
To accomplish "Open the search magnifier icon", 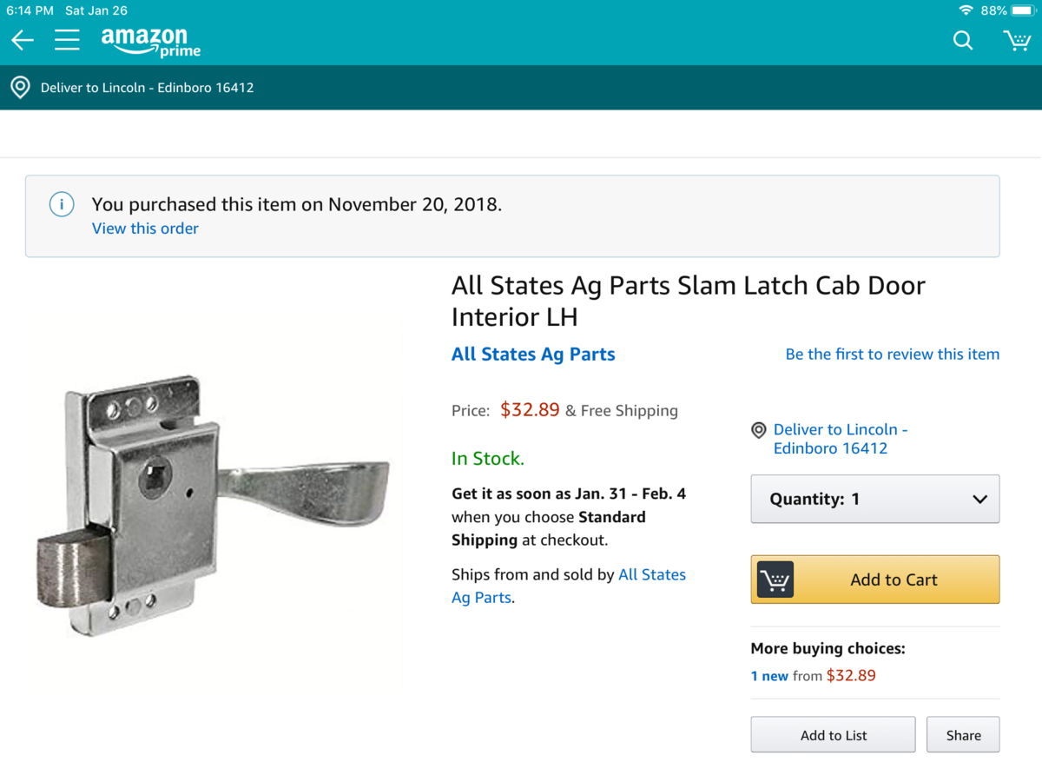I will click(x=963, y=40).
